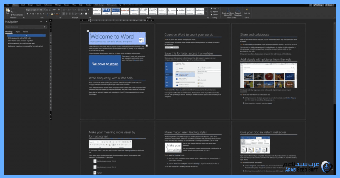The height and width of the screenshot is (178, 340).
Task: Activate the Format Painter tool
Action: [17, 15]
